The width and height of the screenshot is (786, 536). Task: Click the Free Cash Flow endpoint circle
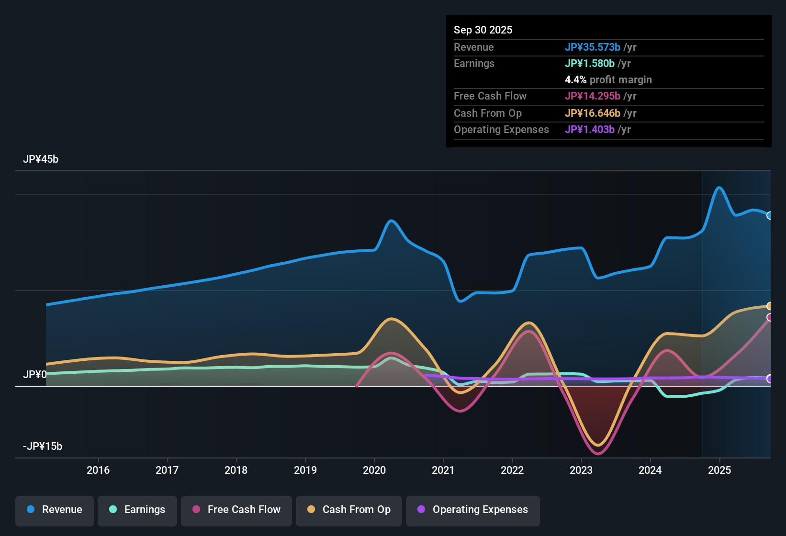[769, 317]
